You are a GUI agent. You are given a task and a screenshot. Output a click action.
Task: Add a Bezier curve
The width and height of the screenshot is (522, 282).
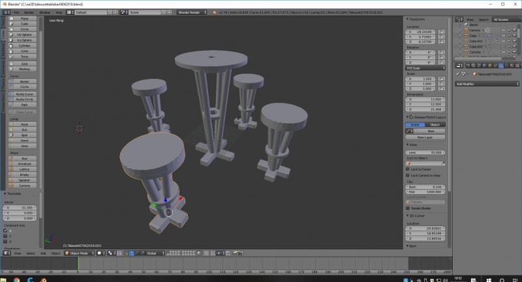tap(24, 81)
